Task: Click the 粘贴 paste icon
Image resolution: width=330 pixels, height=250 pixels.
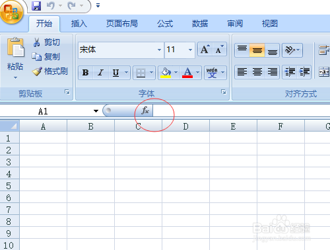Action: 15,48
